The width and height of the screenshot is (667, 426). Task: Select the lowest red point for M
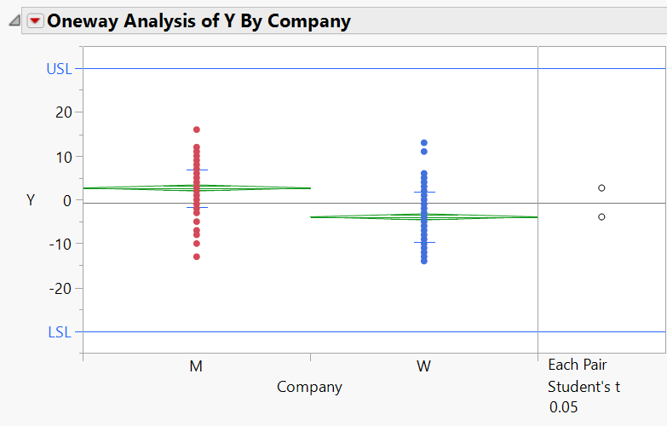click(x=197, y=256)
